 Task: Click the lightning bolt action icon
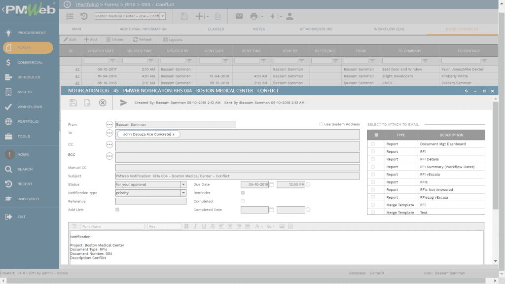[272, 16]
